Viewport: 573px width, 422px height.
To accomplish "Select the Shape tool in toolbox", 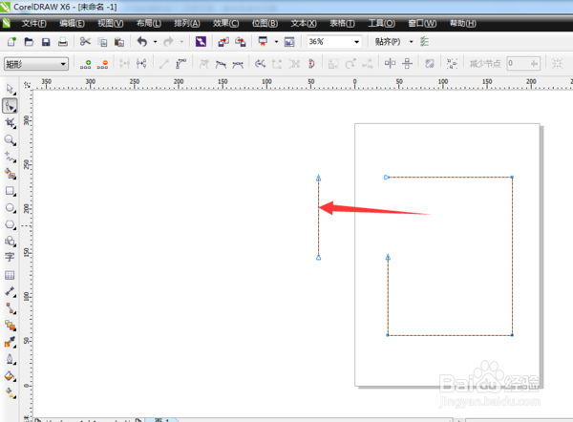I will tap(10, 106).
